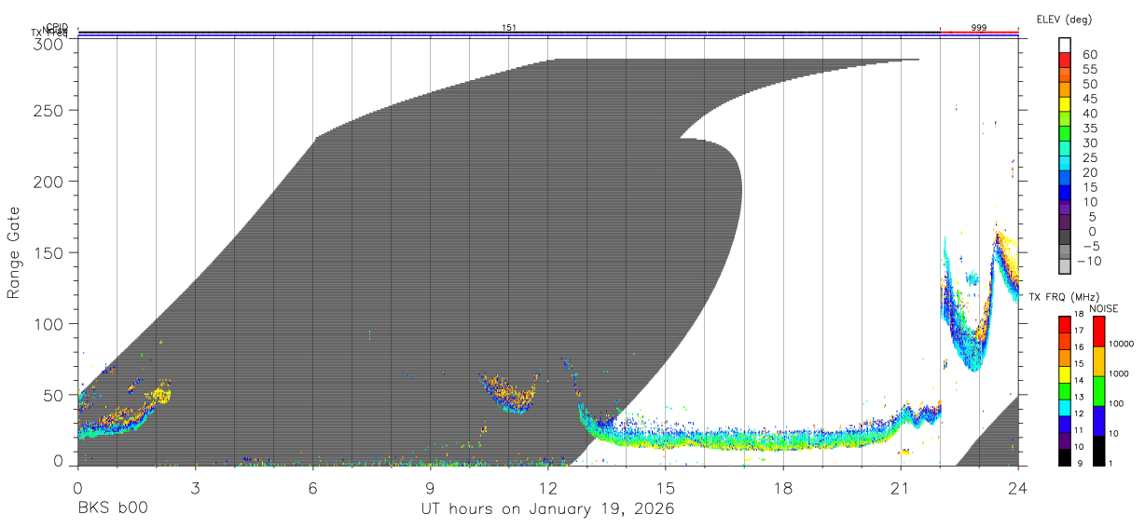Screen dimensions: 1145x528
Task: Pick the red top swatch in TX FRQ bar
Action: pos(1064,324)
